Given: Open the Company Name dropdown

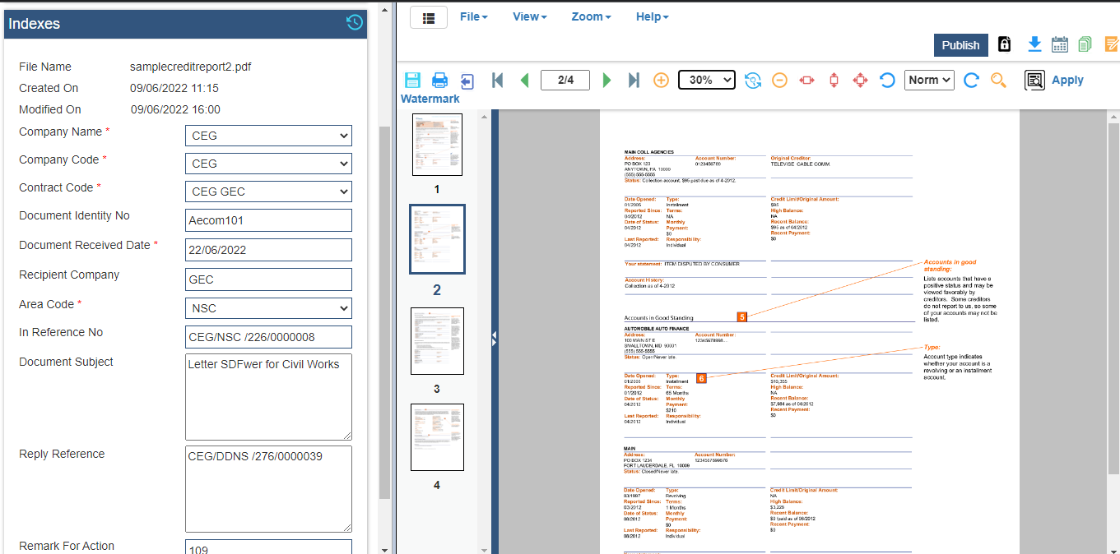Looking at the screenshot, I should pyautogui.click(x=268, y=136).
